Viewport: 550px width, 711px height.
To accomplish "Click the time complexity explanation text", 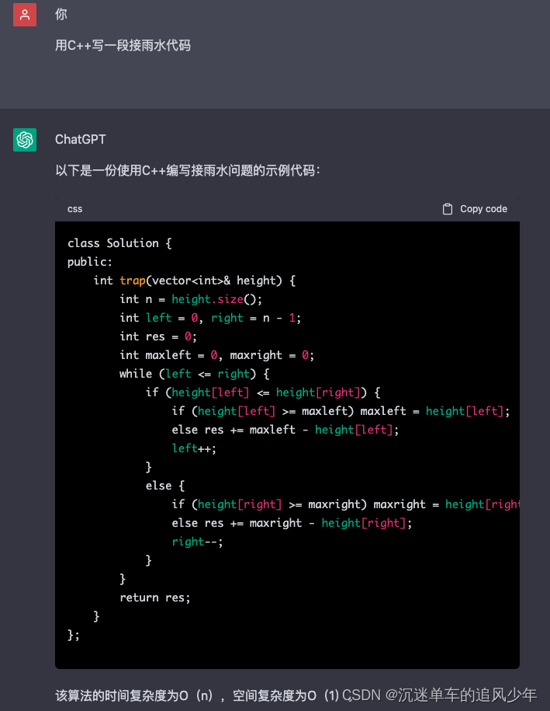I will (197, 695).
